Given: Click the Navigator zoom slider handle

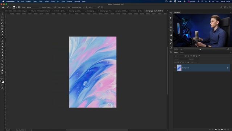Looking at the screenshot, I should 200,49.
